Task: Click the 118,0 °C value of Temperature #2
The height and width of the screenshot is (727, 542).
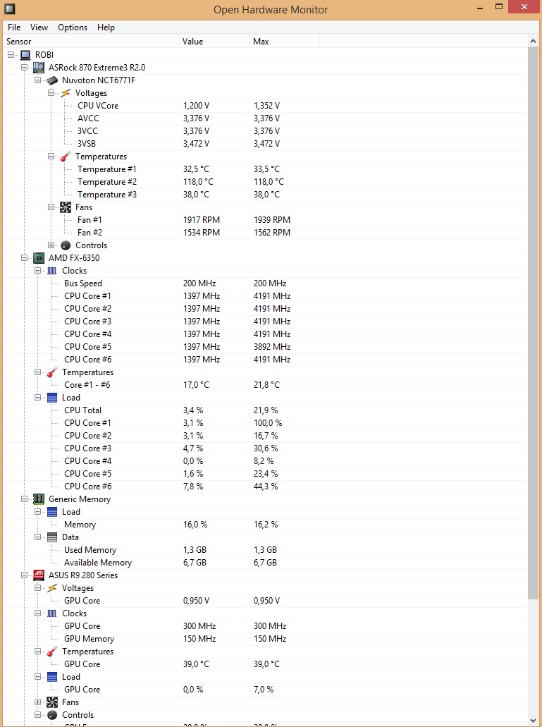Action: (198, 182)
